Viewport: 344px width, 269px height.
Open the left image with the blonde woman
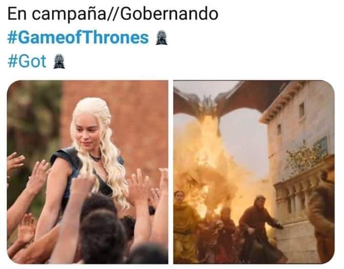coord(87,172)
